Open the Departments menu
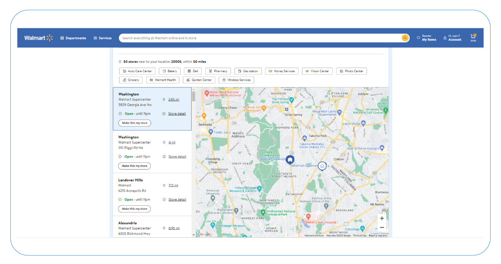The height and width of the screenshot is (264, 501). pos(73,38)
